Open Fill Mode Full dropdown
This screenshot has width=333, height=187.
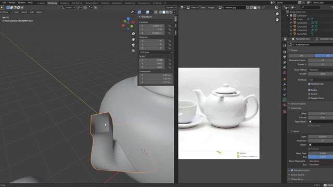click(321, 79)
